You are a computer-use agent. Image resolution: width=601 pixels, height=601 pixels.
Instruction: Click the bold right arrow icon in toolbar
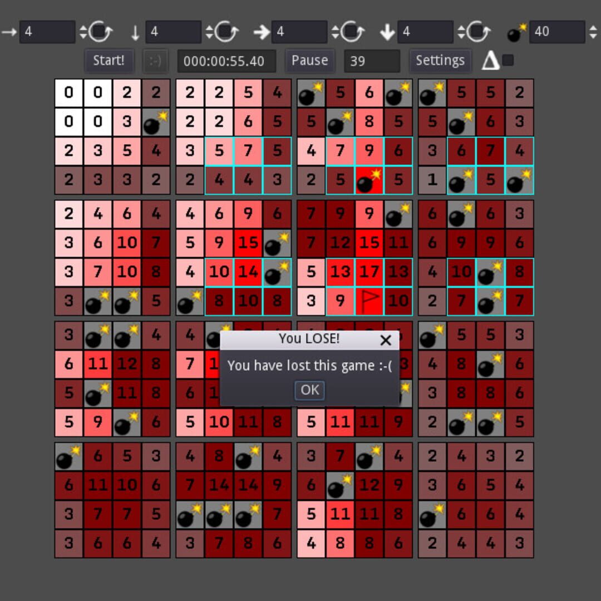[262, 32]
